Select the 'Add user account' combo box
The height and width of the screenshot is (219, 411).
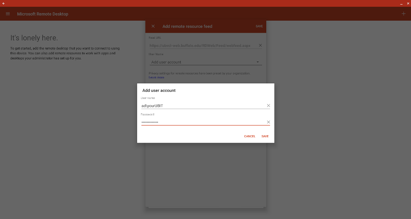203,62
